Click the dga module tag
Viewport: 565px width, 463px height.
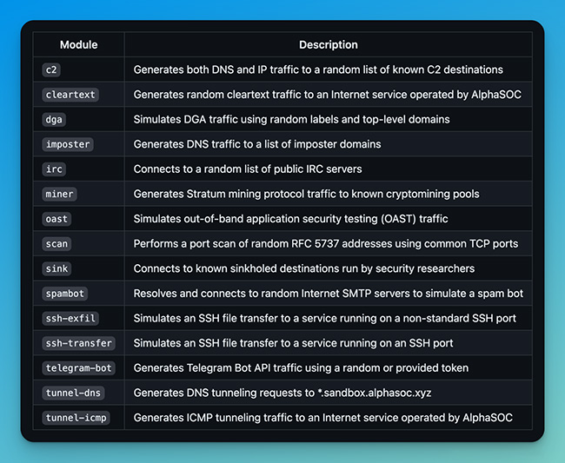(x=55, y=119)
